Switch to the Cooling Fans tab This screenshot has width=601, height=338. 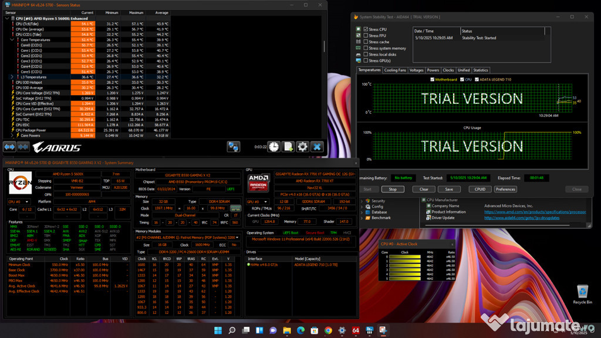click(395, 70)
